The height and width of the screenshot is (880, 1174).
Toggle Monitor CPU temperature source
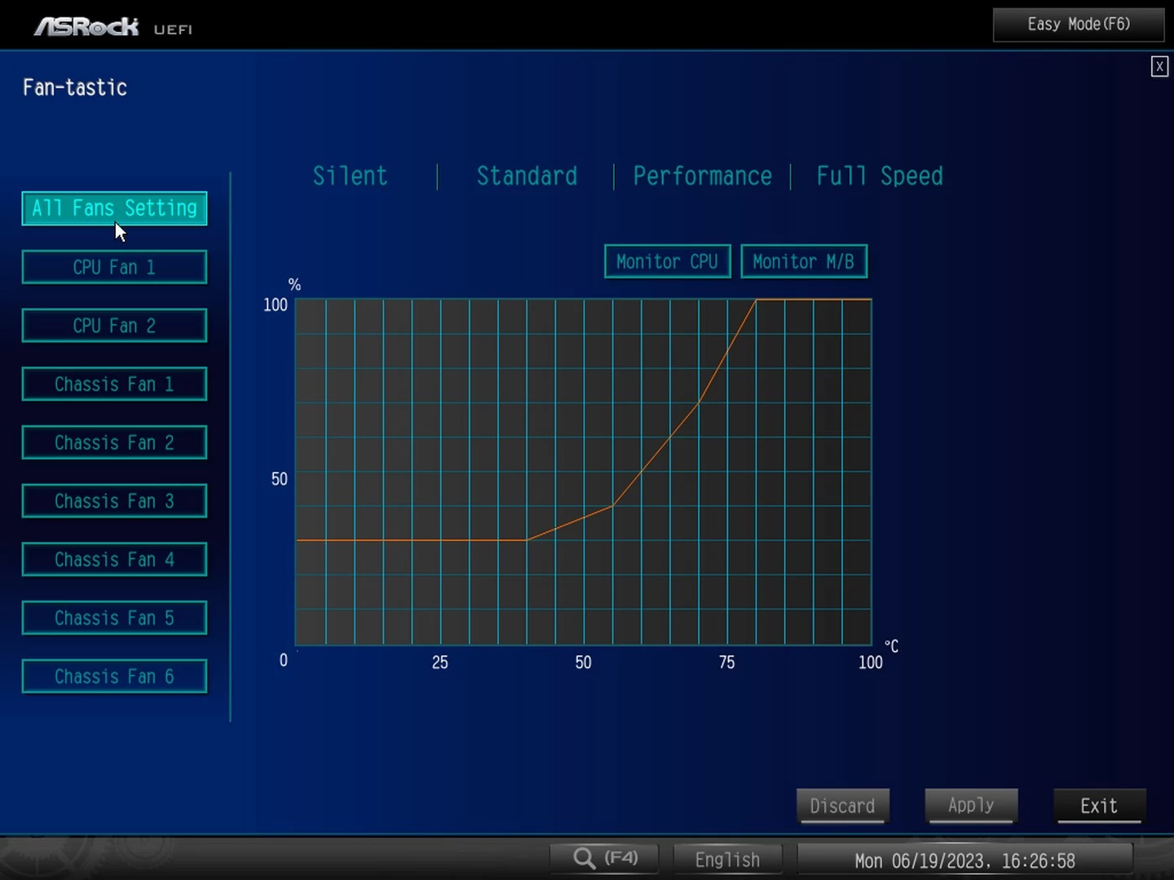[667, 262]
